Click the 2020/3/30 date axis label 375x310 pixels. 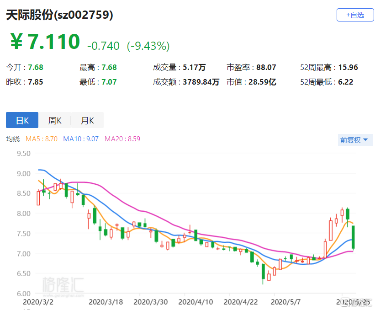[x=150, y=302]
